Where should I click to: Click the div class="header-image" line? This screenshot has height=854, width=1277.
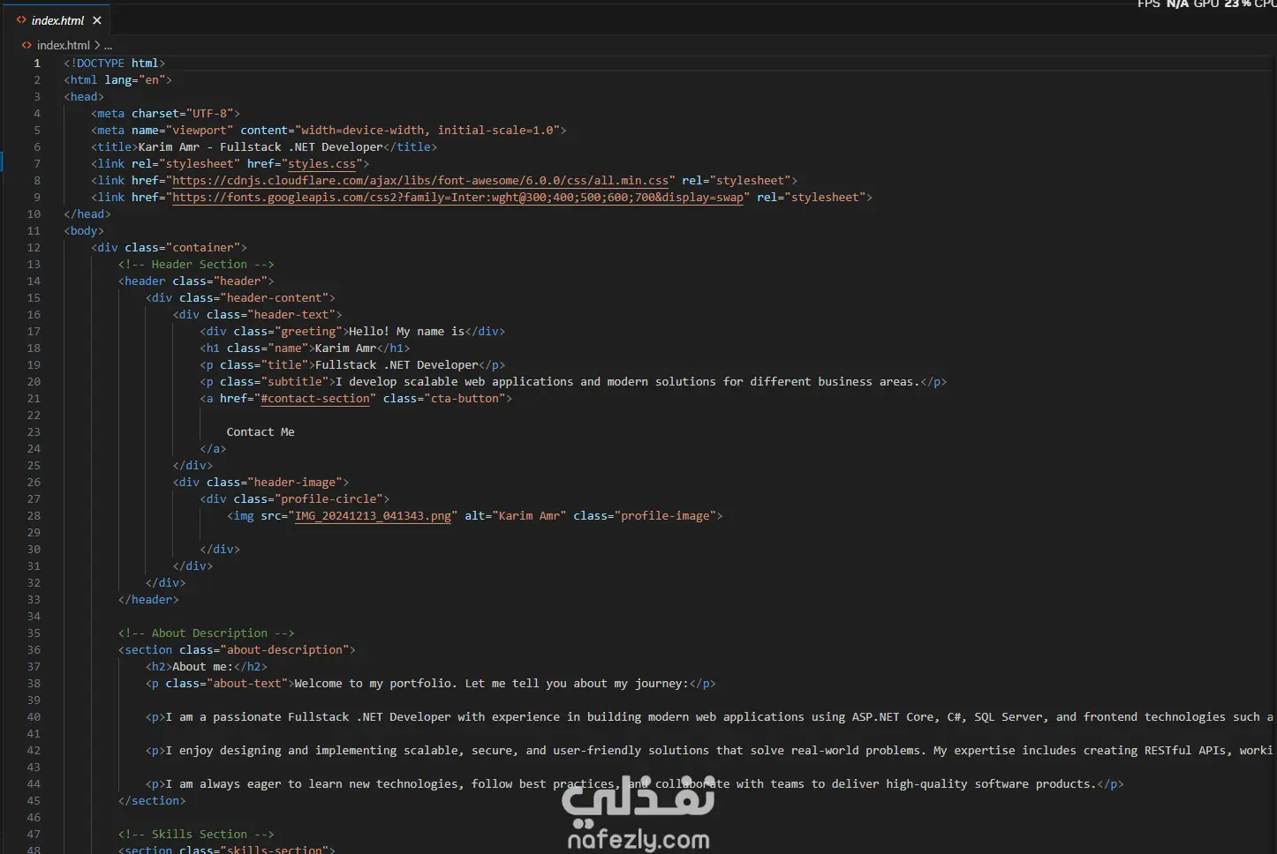(x=261, y=483)
